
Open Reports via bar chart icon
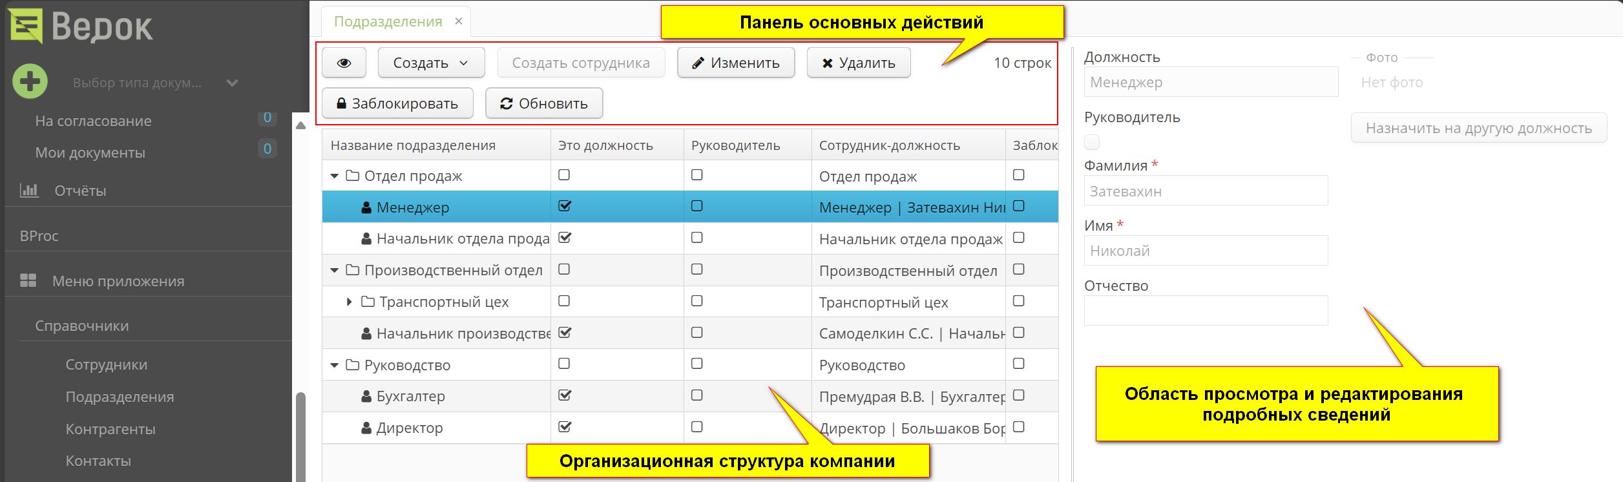[29, 191]
